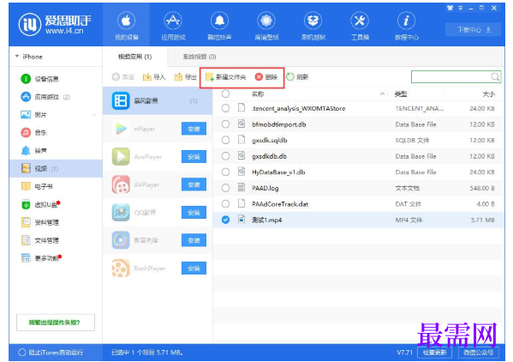
Task: Select 文件管理 in the sidebar
Action: pos(47,240)
